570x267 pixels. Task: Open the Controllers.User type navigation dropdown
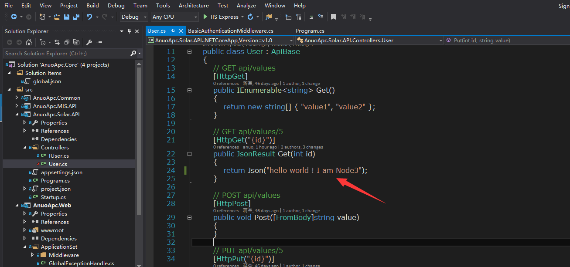click(441, 40)
